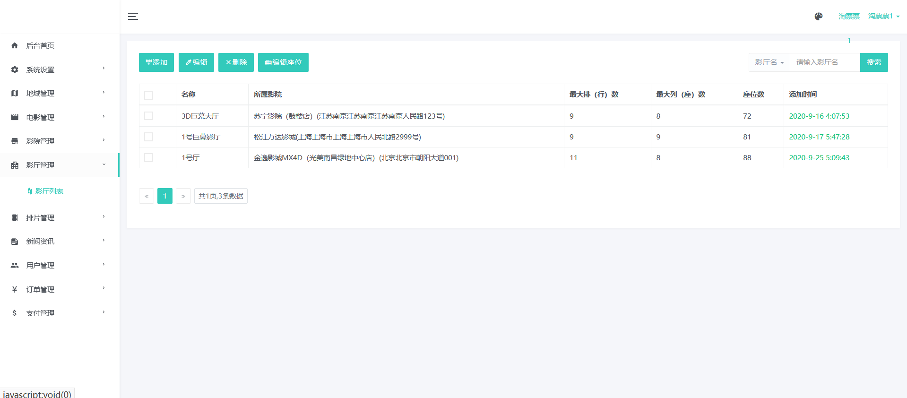The width and height of the screenshot is (907, 398).
Task: Click the dollar icon for 支付管理
Action: [15, 313]
